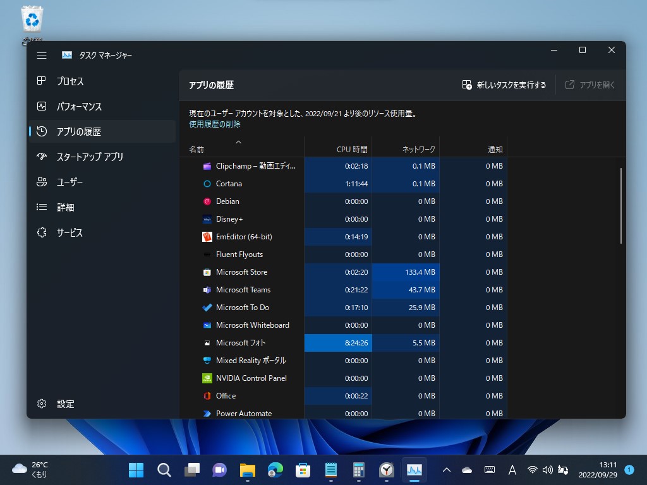Open the notification count badge
Screen dimensions: 647x485
(x=629, y=470)
